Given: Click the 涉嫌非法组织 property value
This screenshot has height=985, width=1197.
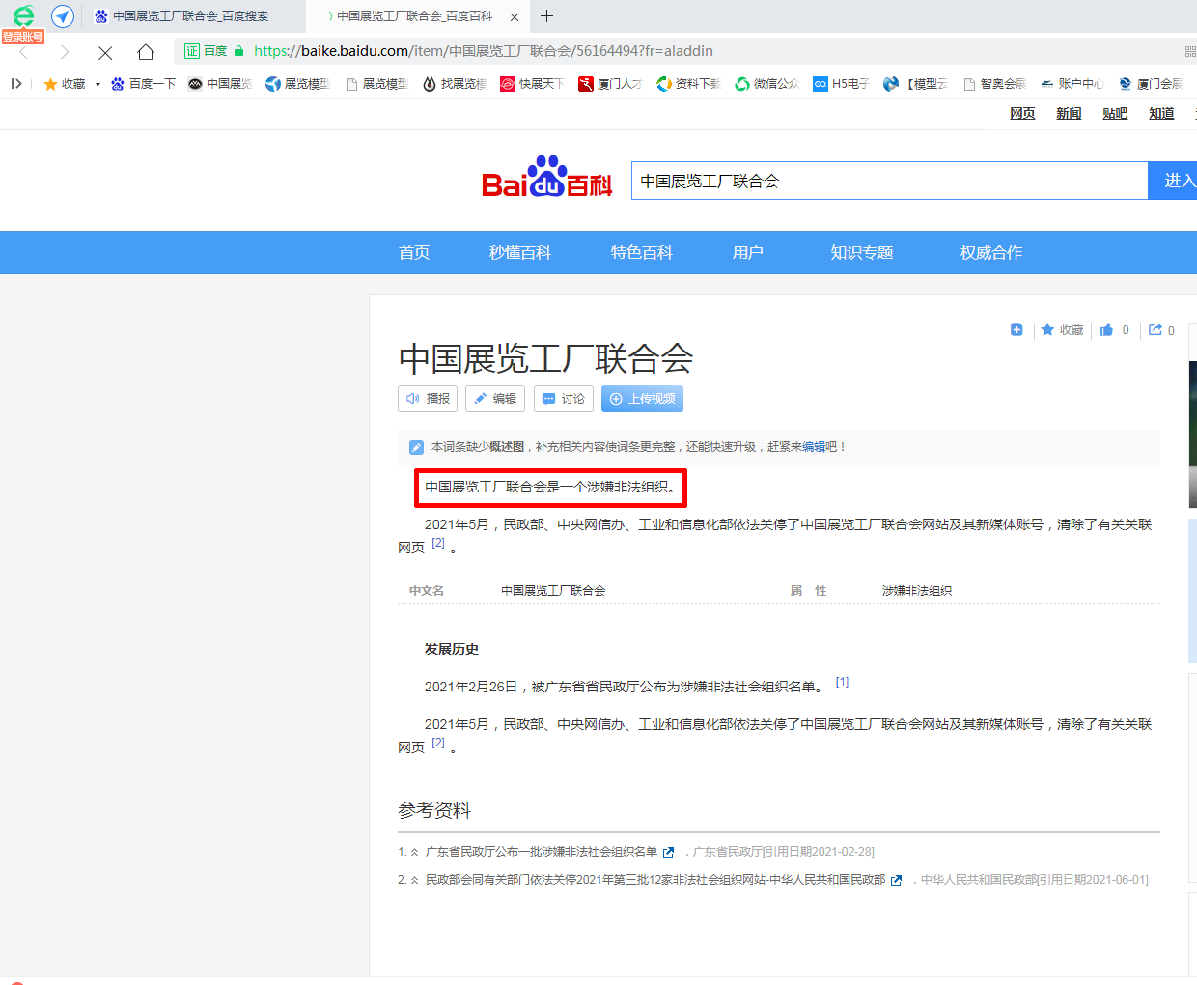Looking at the screenshot, I should 917,591.
